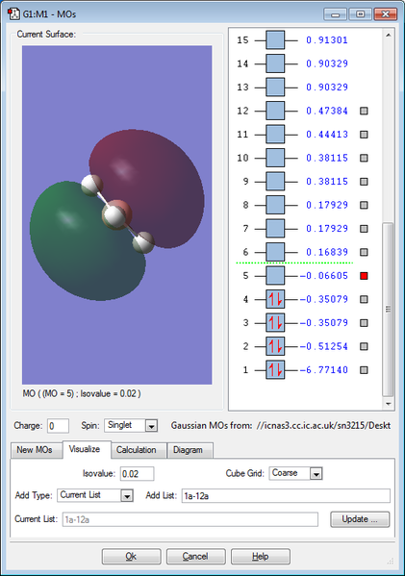405x576 pixels.
Task: Click the energy value 0.47384
Action: 327,111
